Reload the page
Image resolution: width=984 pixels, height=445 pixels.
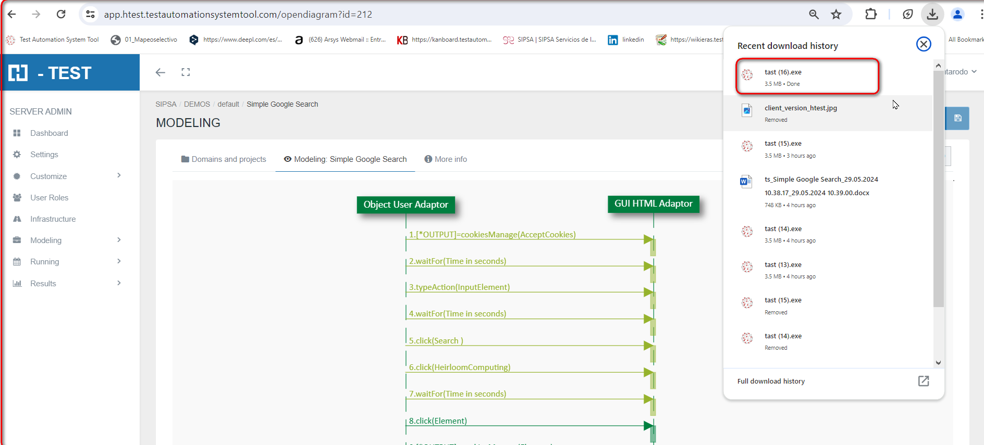61,14
